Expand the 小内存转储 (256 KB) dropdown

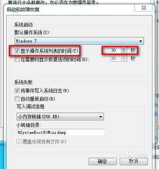pos(60,117)
